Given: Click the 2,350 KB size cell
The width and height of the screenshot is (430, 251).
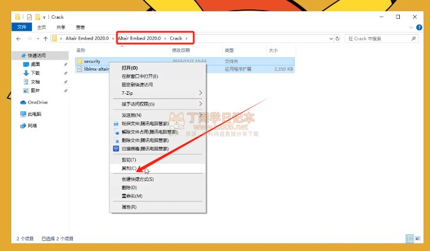Looking at the screenshot, I should [284, 69].
